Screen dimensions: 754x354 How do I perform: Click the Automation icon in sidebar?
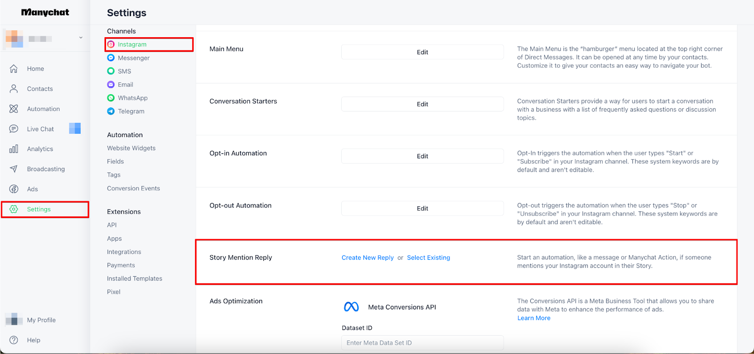click(14, 109)
